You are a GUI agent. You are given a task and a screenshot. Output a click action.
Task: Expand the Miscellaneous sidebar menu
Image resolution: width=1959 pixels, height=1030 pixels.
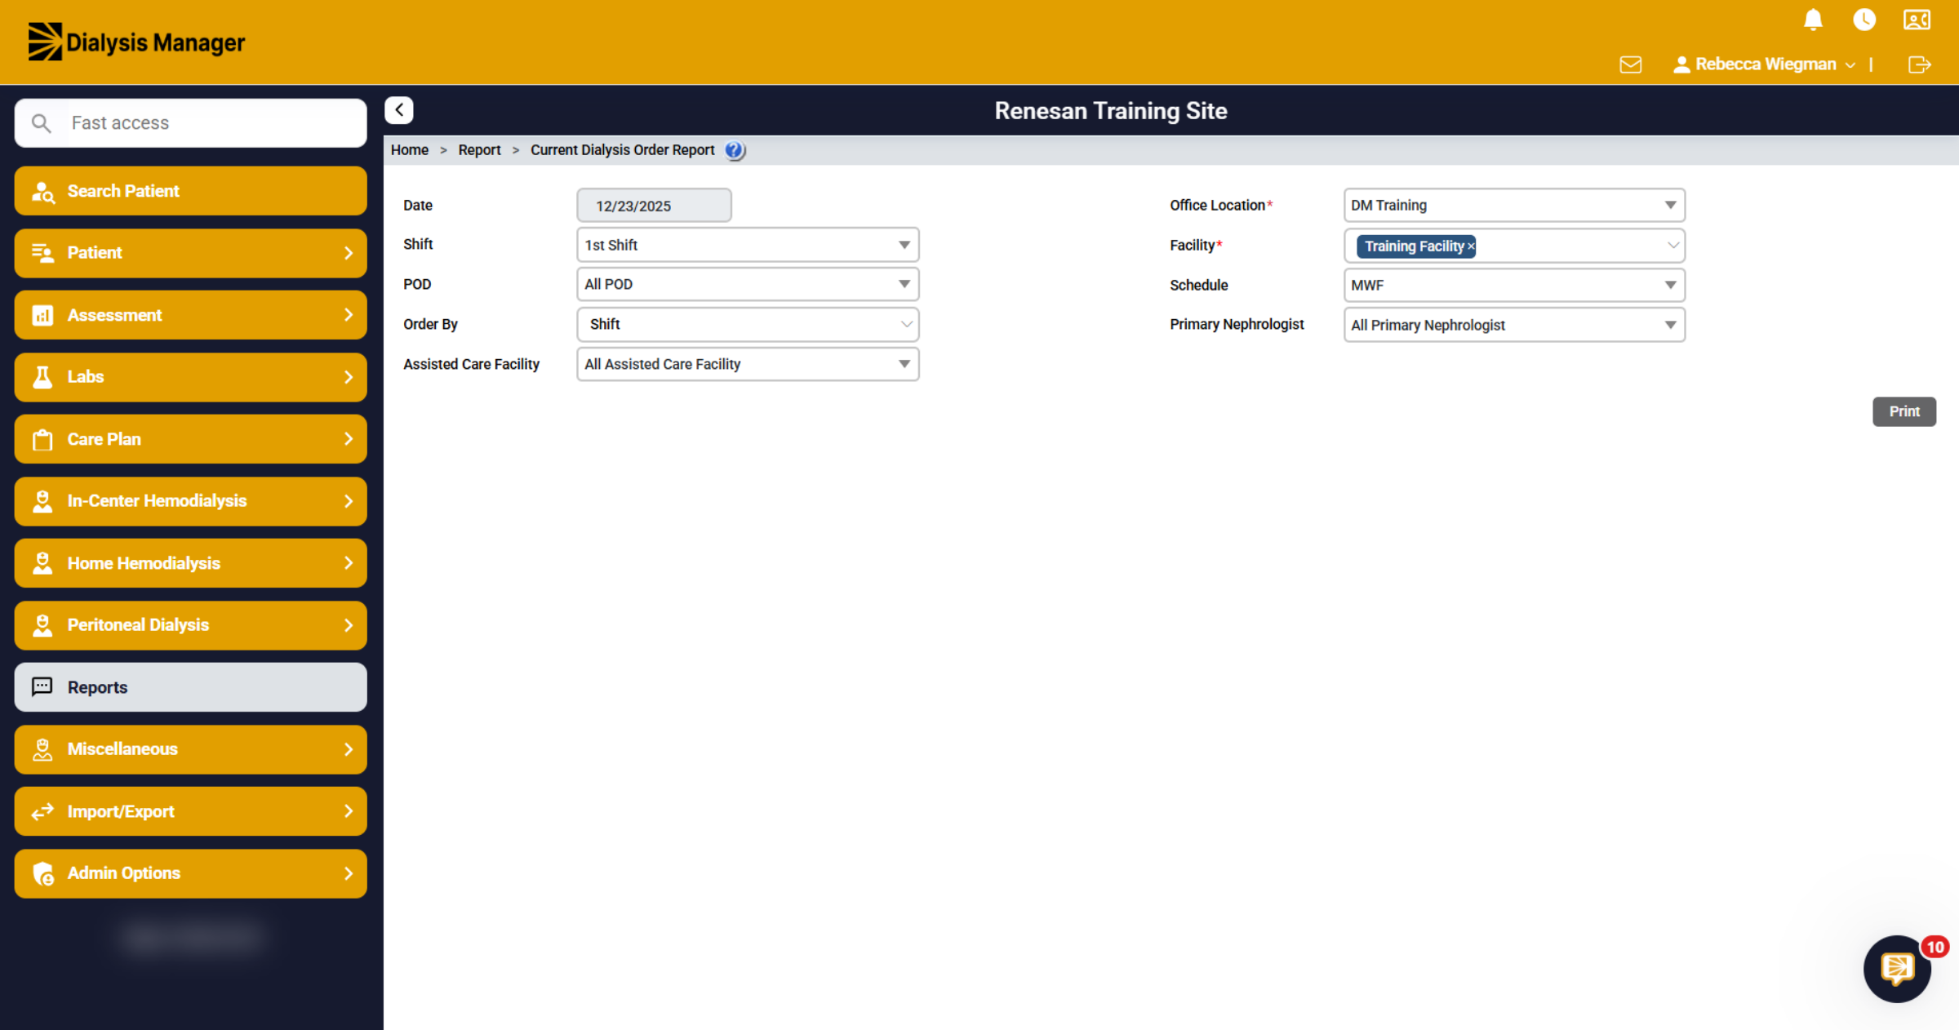click(x=190, y=749)
